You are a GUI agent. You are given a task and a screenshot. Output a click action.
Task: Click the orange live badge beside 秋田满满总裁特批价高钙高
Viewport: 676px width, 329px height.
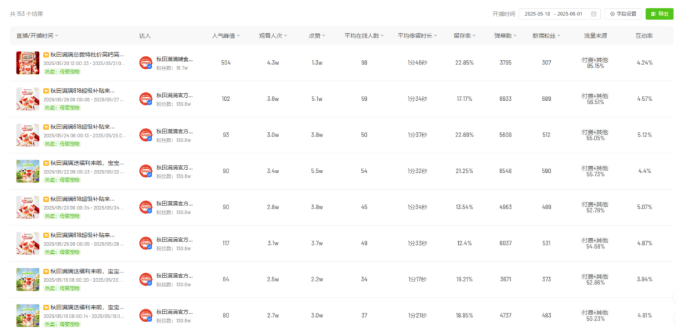[46, 55]
